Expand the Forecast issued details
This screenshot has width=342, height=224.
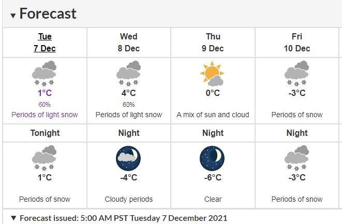(x=13, y=218)
